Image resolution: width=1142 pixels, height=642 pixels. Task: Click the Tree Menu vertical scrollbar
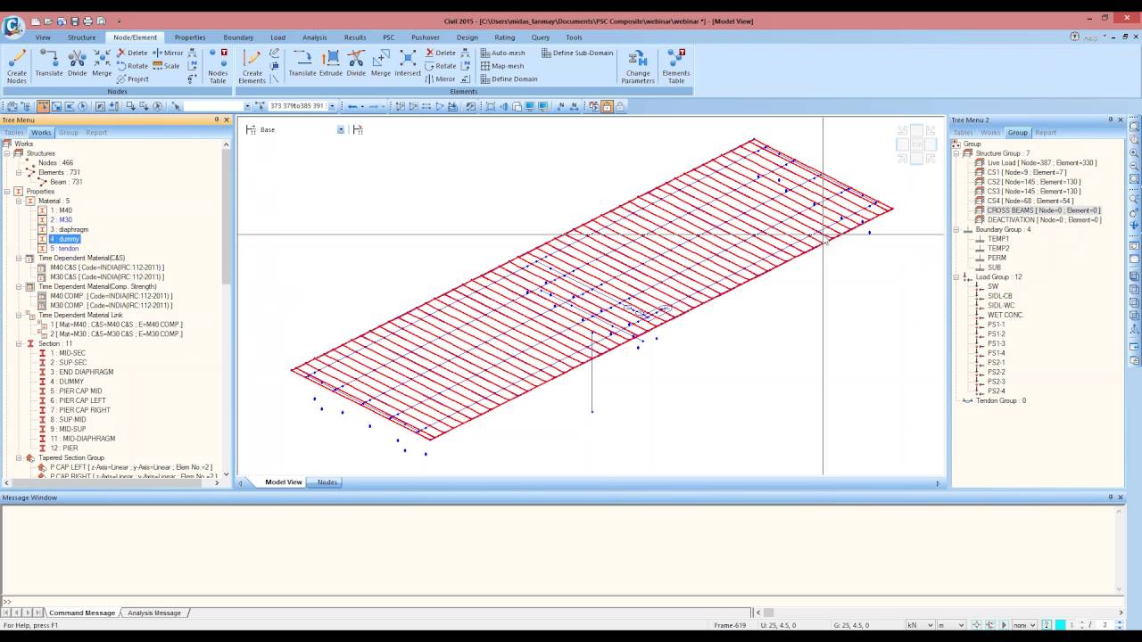point(227,308)
